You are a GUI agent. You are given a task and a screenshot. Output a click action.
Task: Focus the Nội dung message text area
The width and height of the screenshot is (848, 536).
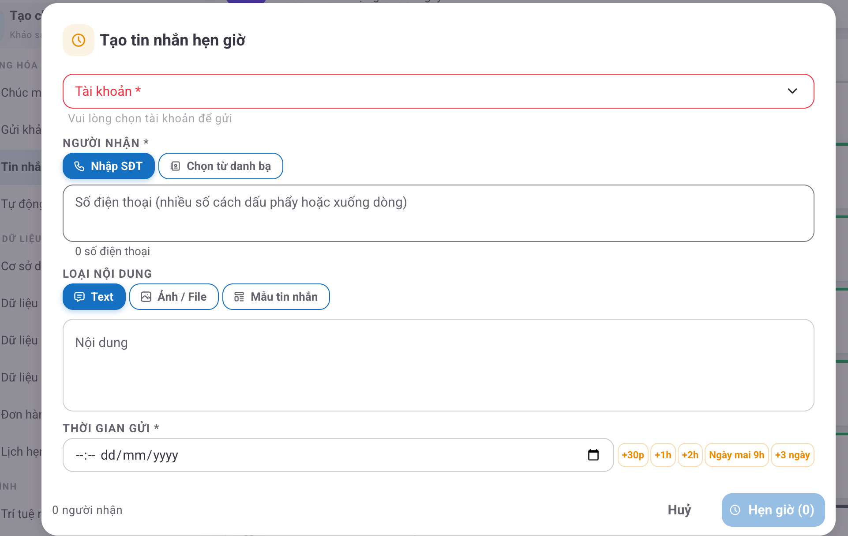pos(438,365)
